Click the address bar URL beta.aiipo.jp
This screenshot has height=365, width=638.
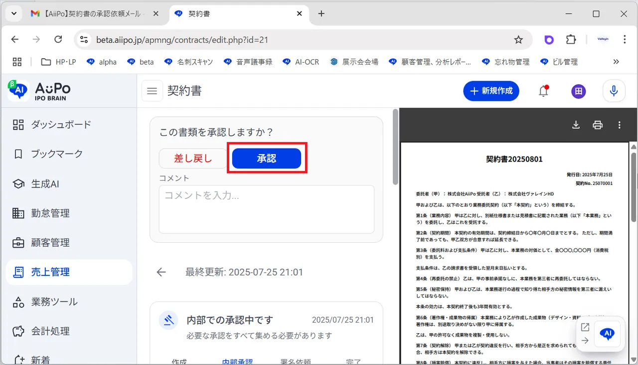[182, 39]
